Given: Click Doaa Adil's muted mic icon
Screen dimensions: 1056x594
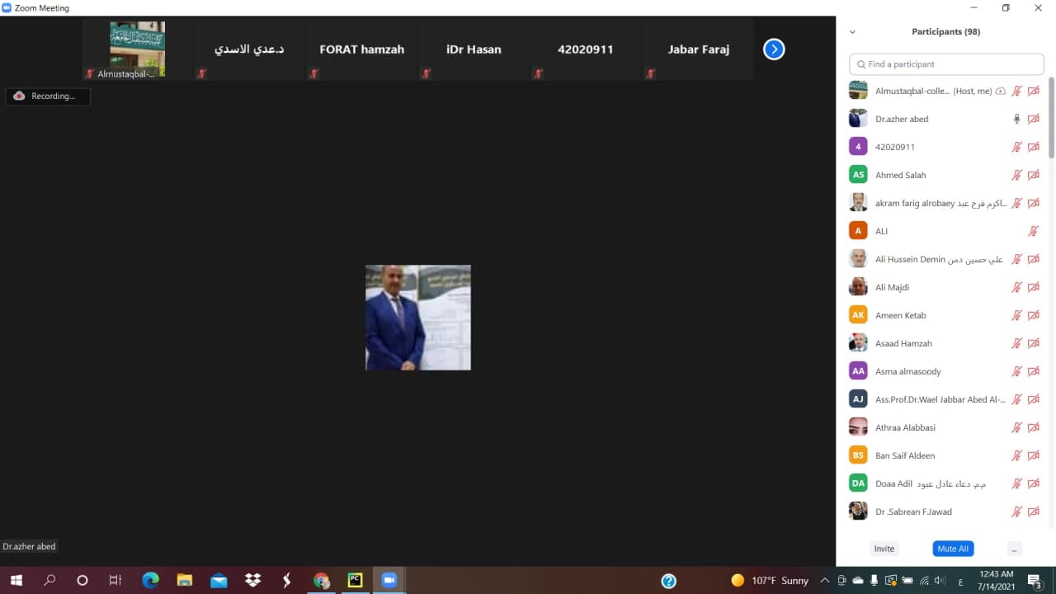Looking at the screenshot, I should click(x=1016, y=483).
